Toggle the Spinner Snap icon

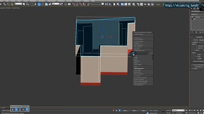[84, 4]
